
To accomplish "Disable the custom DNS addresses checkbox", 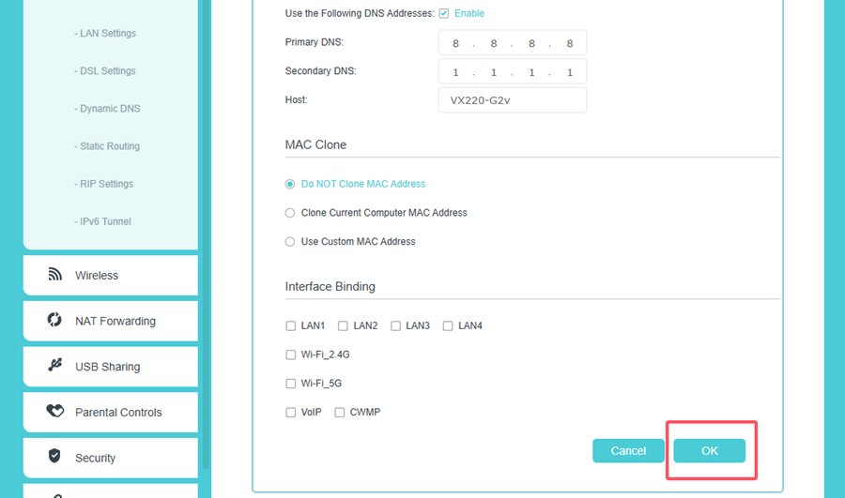I will pos(444,14).
